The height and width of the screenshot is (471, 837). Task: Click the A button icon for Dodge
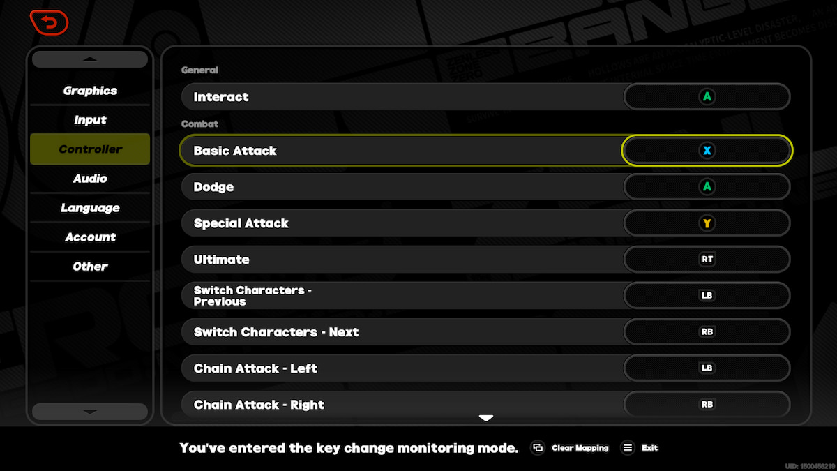pyautogui.click(x=707, y=187)
